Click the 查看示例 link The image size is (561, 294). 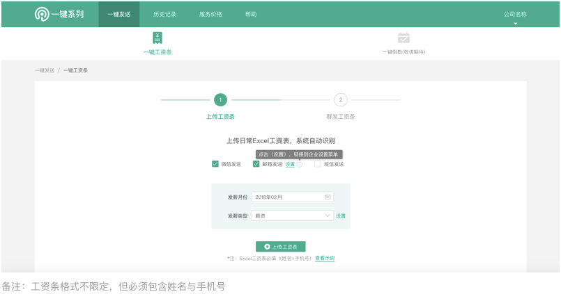[325, 259]
